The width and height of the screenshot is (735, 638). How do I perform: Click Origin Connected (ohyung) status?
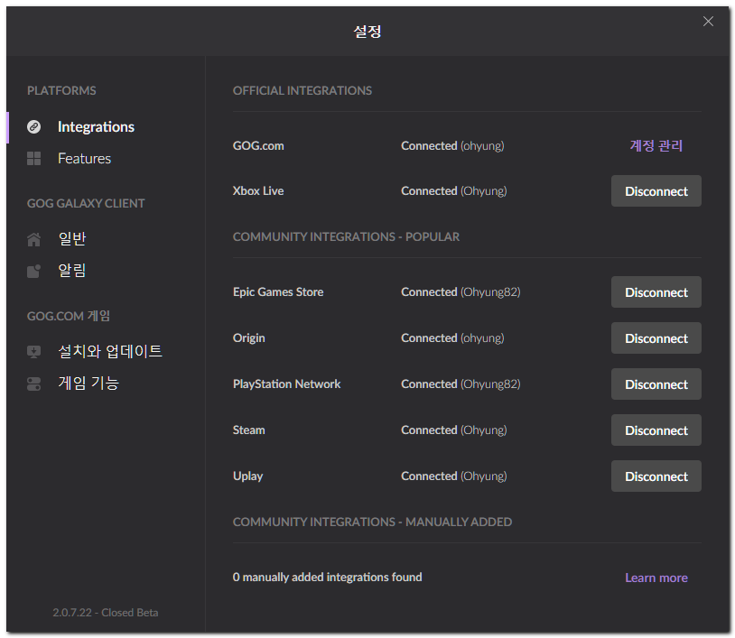pos(452,338)
